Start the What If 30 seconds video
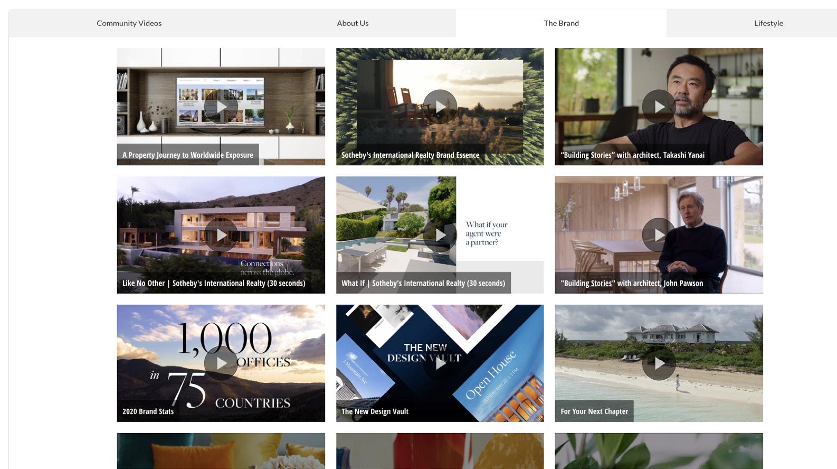This screenshot has height=469, width=837. pyautogui.click(x=440, y=235)
